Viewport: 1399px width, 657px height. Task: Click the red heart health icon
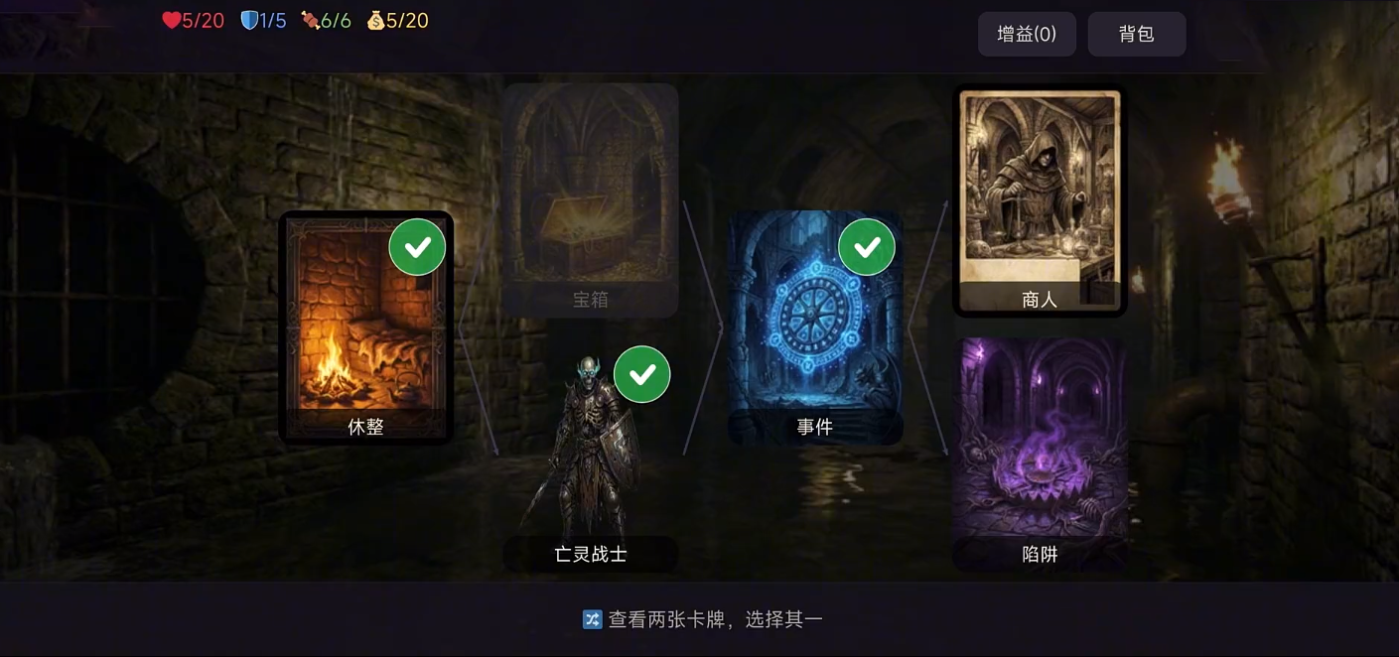pos(171,21)
